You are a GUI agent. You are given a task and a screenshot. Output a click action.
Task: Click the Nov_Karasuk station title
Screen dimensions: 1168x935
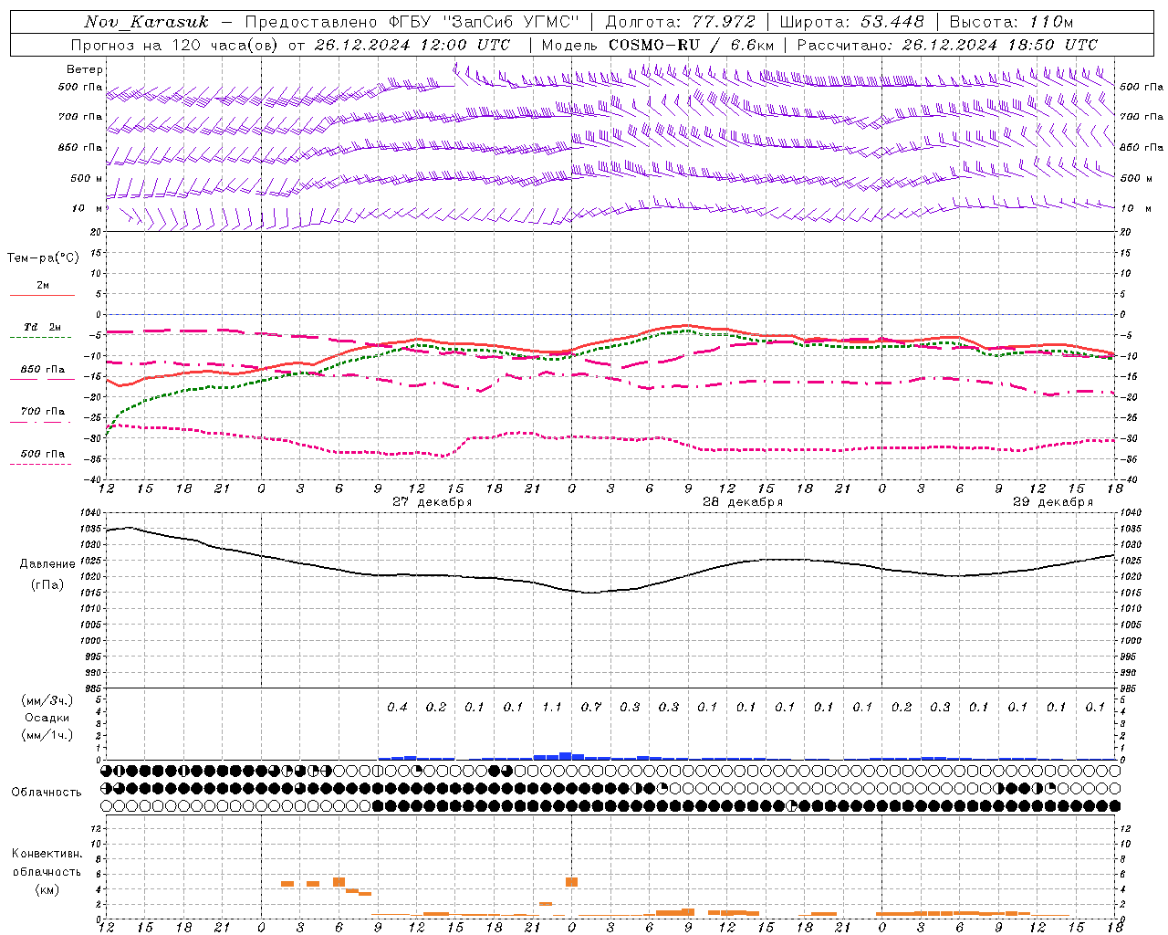click(146, 22)
